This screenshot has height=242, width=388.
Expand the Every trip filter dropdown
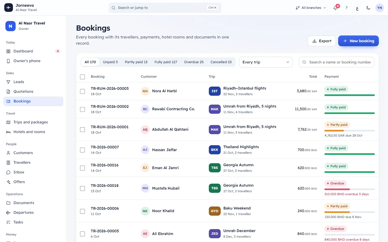point(266,62)
